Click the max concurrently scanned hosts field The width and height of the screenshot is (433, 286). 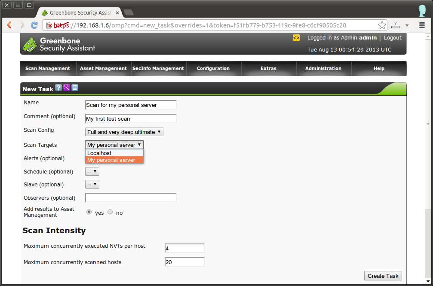[x=184, y=262]
